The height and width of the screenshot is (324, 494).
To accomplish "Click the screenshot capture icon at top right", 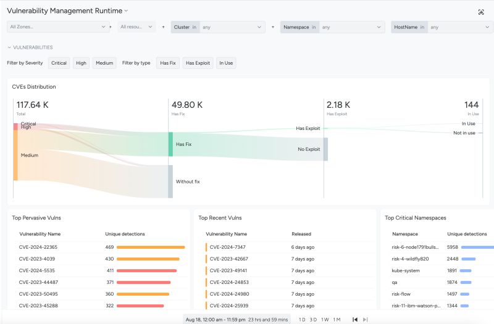I will pyautogui.click(x=481, y=12).
